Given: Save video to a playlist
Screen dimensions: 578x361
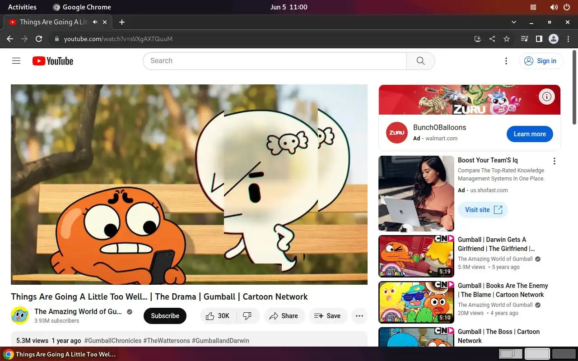Looking at the screenshot, I should point(327,316).
